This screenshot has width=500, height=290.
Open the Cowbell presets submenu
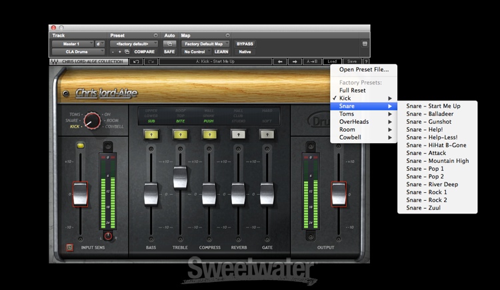363,138
